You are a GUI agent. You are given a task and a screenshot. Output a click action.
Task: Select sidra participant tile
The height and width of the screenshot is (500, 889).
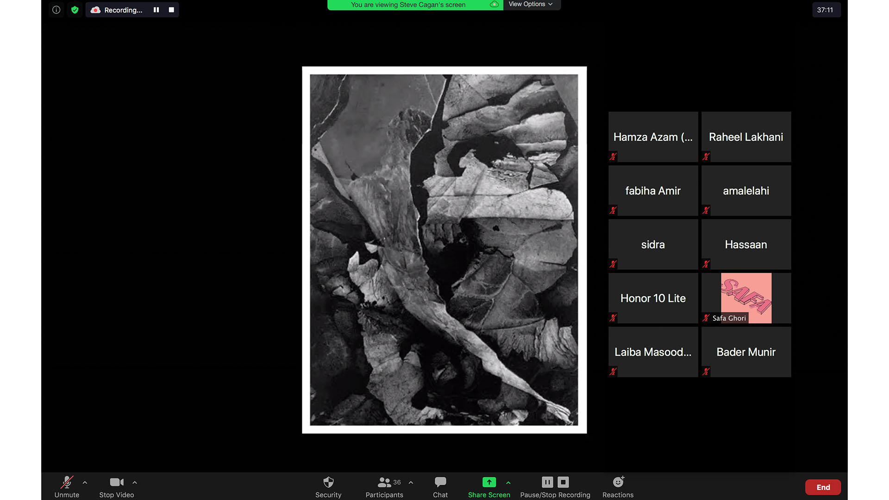point(653,244)
